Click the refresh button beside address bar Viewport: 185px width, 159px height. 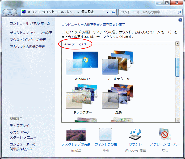click(113, 12)
